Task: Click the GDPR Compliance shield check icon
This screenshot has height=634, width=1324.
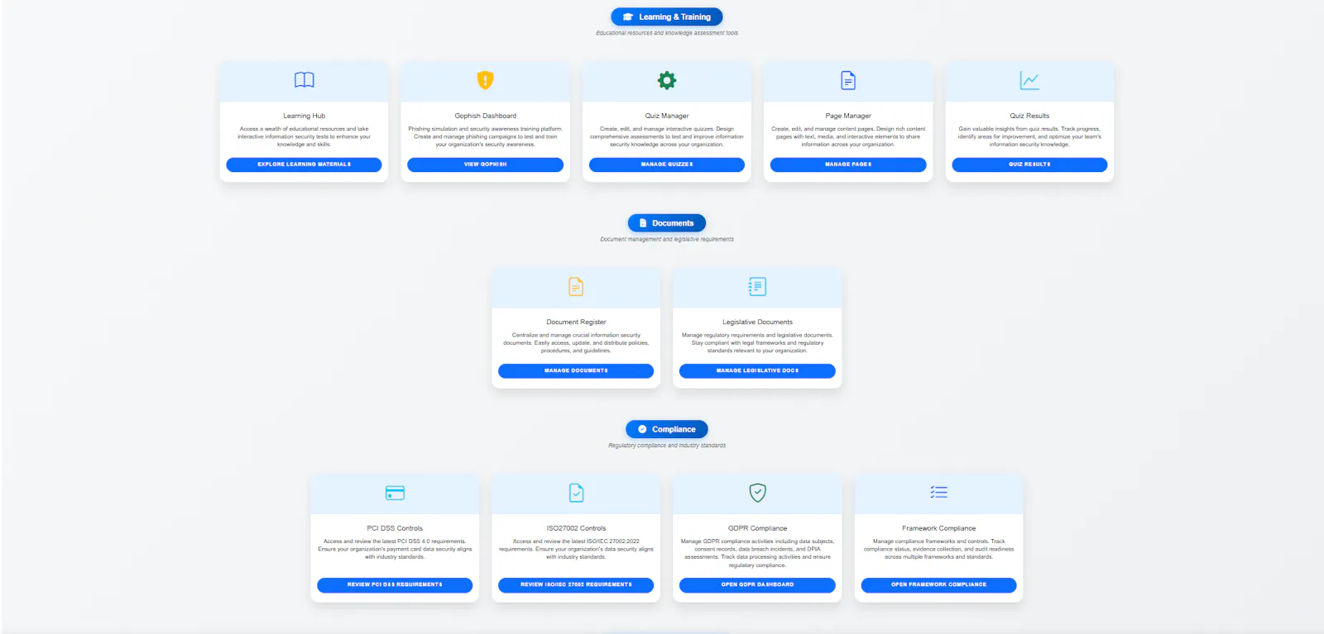Action: pos(757,493)
